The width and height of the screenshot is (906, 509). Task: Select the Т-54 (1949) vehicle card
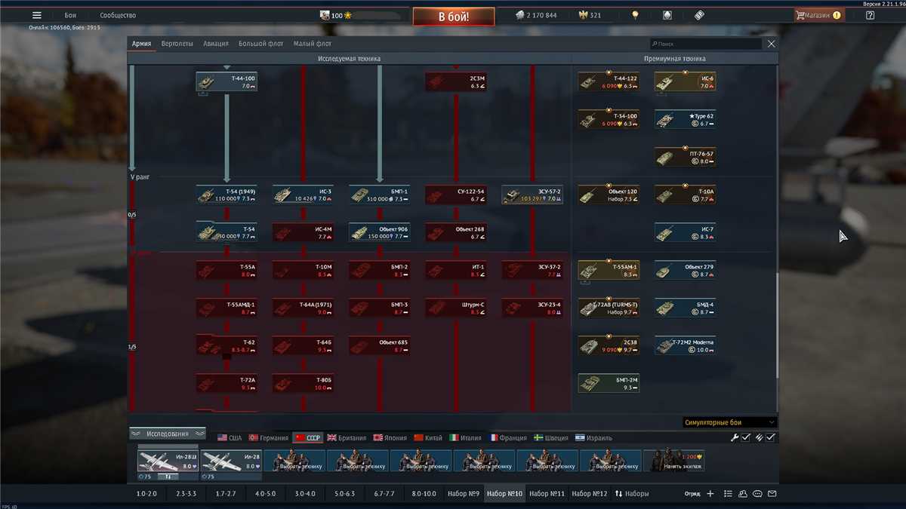(226, 195)
